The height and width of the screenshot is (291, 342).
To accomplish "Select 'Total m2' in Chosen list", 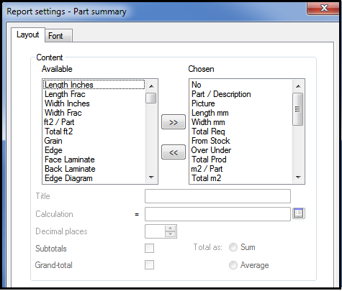I will tap(241, 178).
